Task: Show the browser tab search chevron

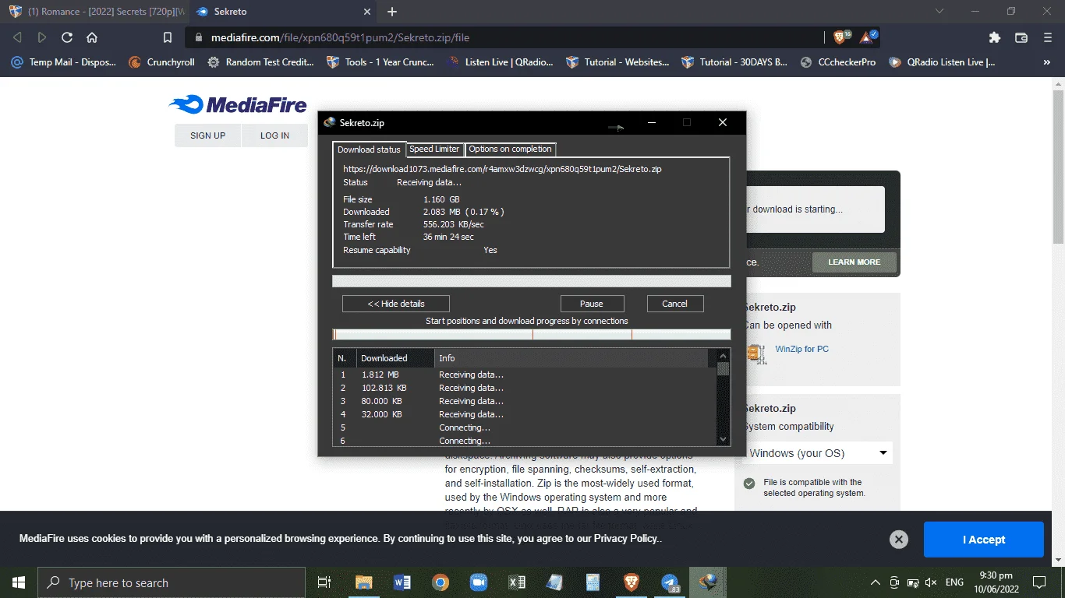Action: click(x=939, y=12)
